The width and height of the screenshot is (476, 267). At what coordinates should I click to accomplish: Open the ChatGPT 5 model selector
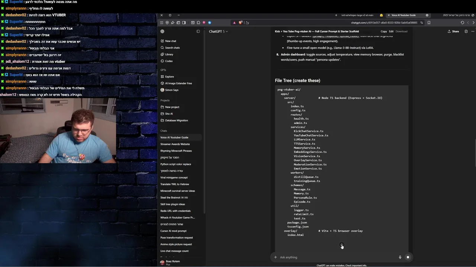point(218,32)
